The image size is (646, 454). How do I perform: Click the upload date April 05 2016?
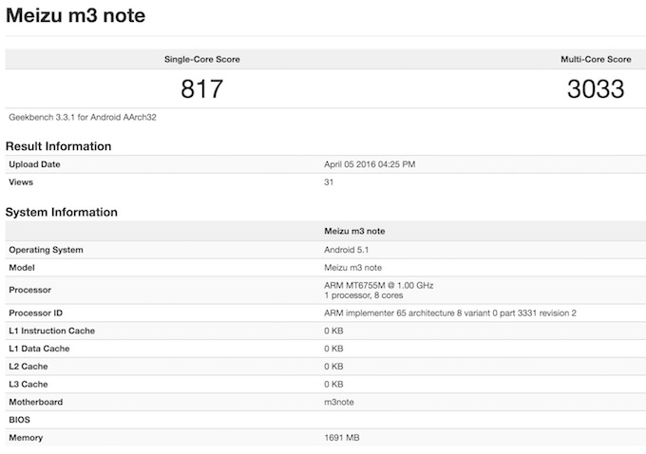(370, 164)
